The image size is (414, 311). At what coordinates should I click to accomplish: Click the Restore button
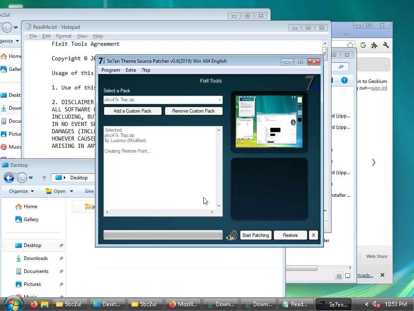tap(290, 235)
